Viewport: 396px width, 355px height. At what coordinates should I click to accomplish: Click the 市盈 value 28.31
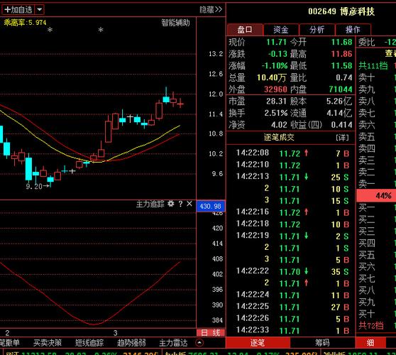point(276,102)
